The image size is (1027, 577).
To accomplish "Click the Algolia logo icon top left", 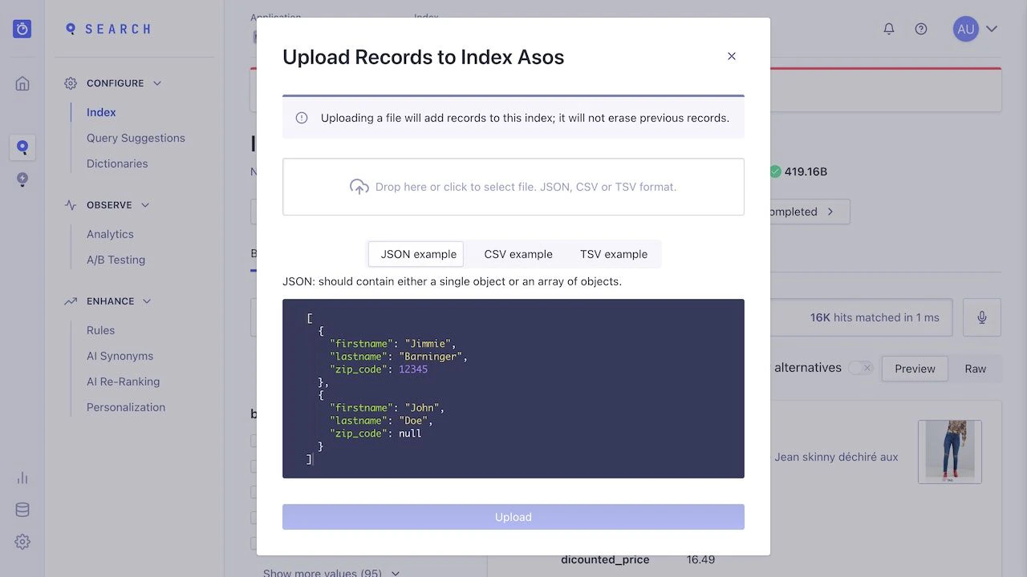I will [22, 28].
